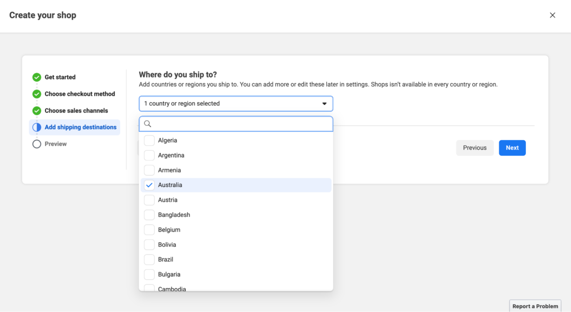Image resolution: width=571 pixels, height=312 pixels.
Task: Click the dropdown caret on the country selector
Action: [x=324, y=103]
